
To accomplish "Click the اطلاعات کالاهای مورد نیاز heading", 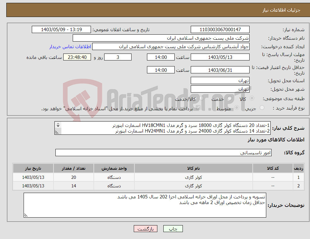I will pos(276,140).
